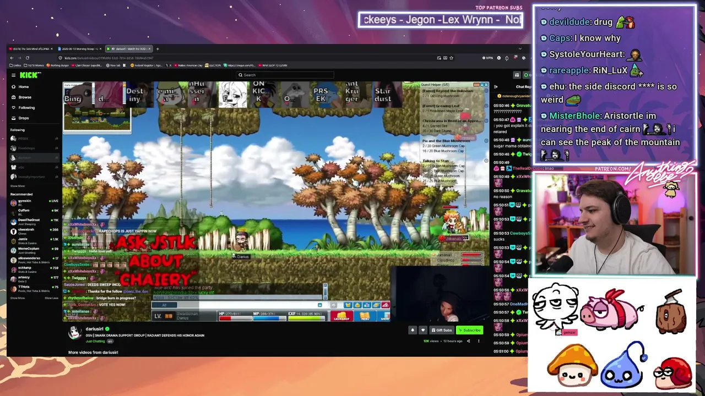Image resolution: width=705 pixels, height=396 pixels.
Task: Click the Kick logo in the header
Action: (x=30, y=75)
